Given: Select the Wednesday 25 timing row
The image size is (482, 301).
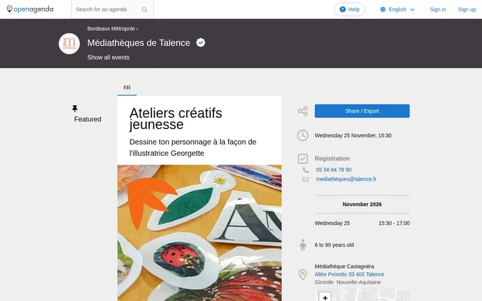Looking at the screenshot, I should [x=362, y=223].
